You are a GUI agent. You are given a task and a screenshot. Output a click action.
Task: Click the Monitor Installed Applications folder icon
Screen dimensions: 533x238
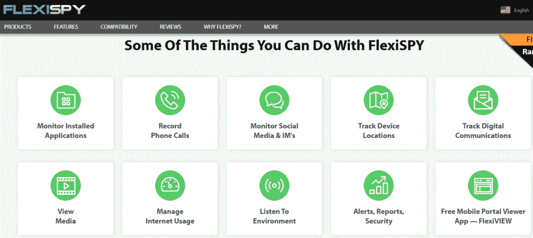66,101
